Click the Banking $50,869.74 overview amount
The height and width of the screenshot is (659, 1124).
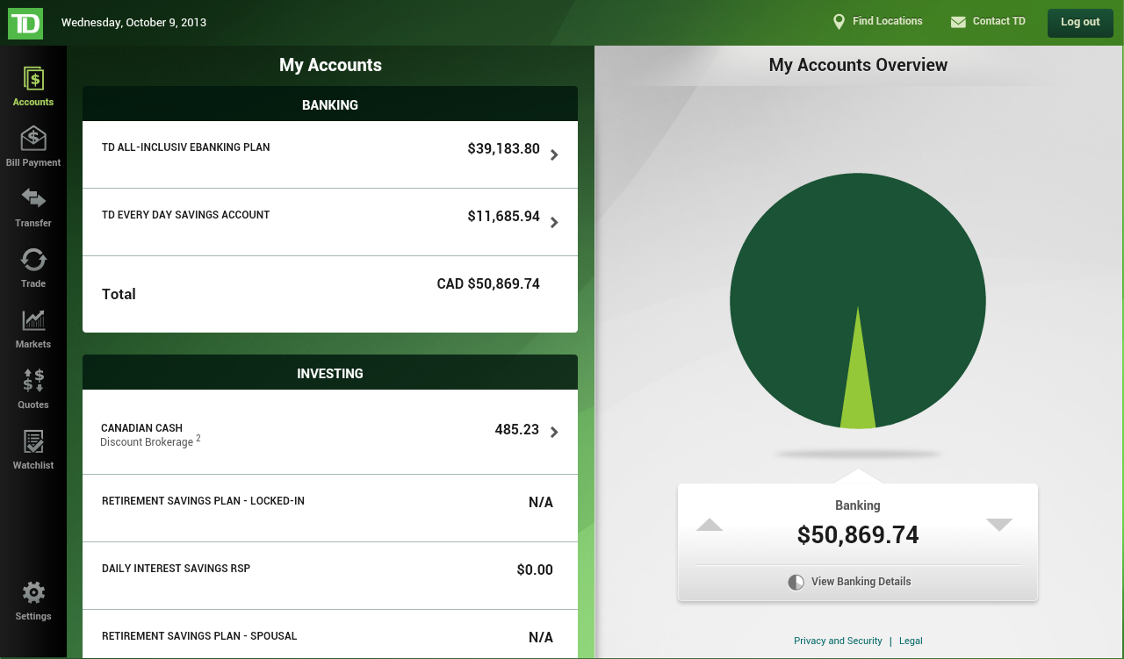[858, 535]
